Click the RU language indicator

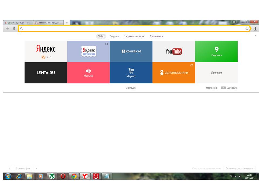point(231,176)
